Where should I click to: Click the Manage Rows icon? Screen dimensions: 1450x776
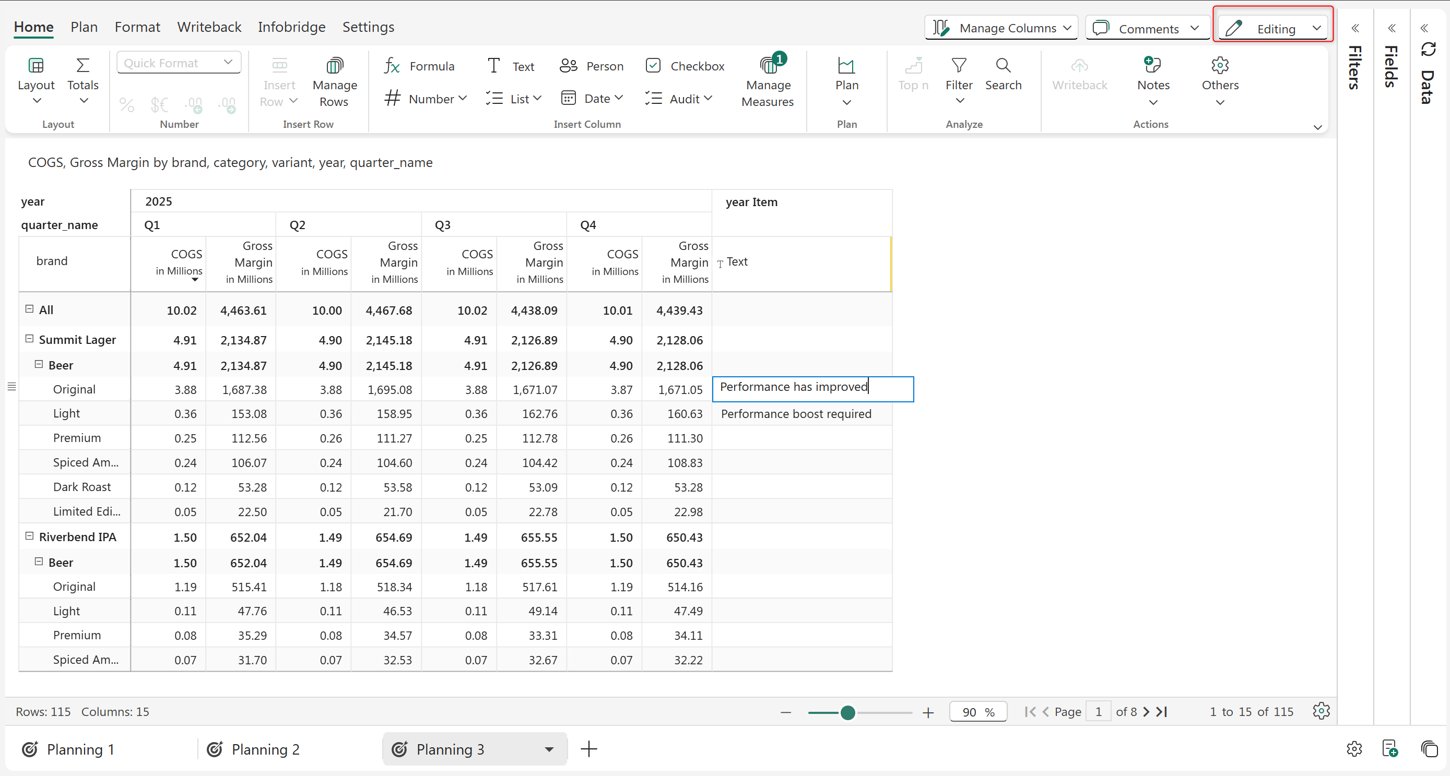coord(334,66)
